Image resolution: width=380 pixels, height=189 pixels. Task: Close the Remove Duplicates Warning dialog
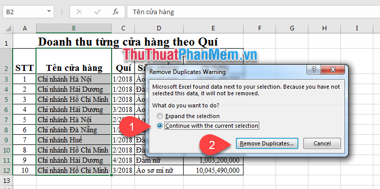coord(333,70)
